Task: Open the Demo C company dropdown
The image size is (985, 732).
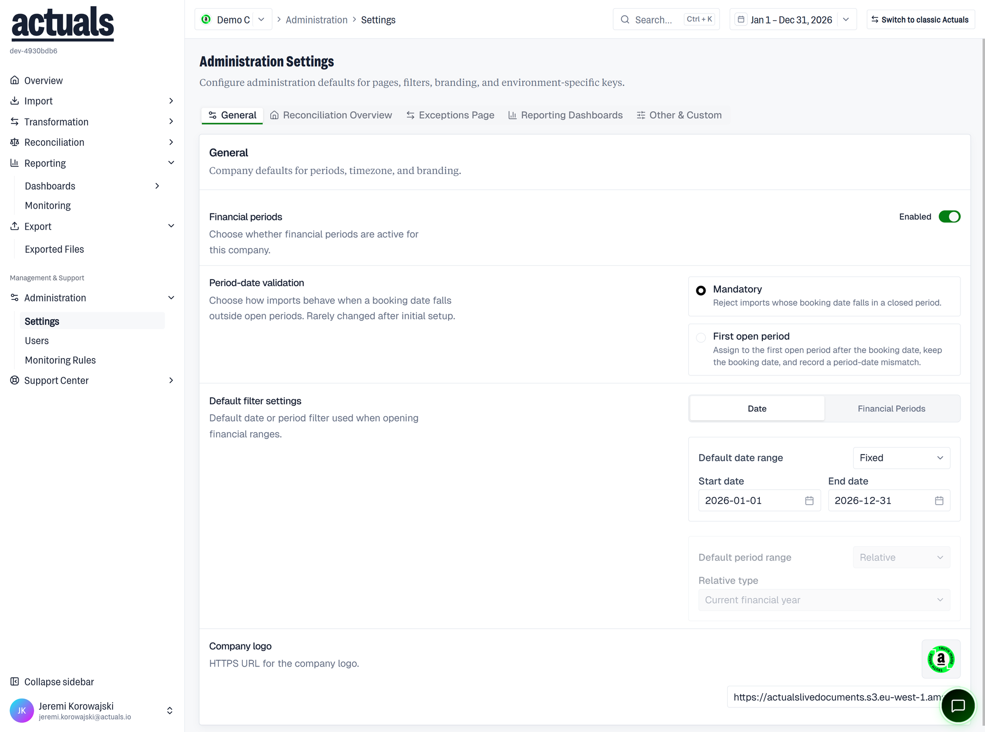Action: point(233,19)
